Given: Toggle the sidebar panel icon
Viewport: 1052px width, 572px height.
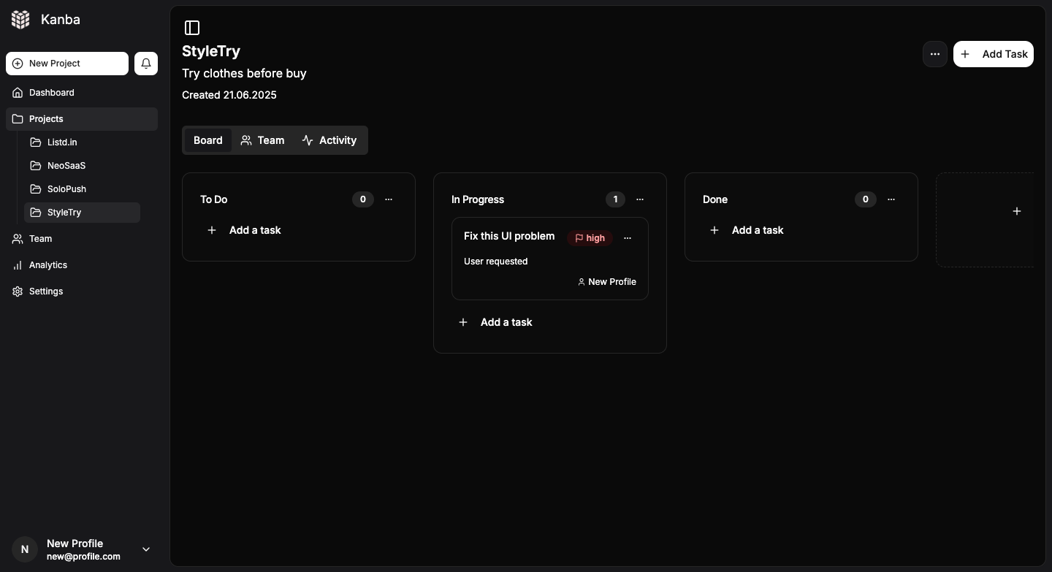Looking at the screenshot, I should click(x=192, y=28).
